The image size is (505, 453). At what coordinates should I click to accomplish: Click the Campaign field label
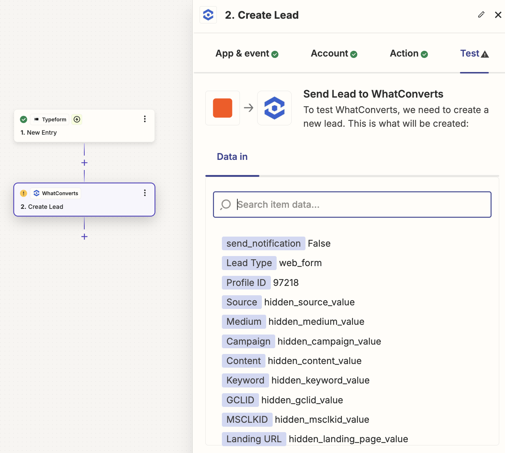pyautogui.click(x=249, y=341)
